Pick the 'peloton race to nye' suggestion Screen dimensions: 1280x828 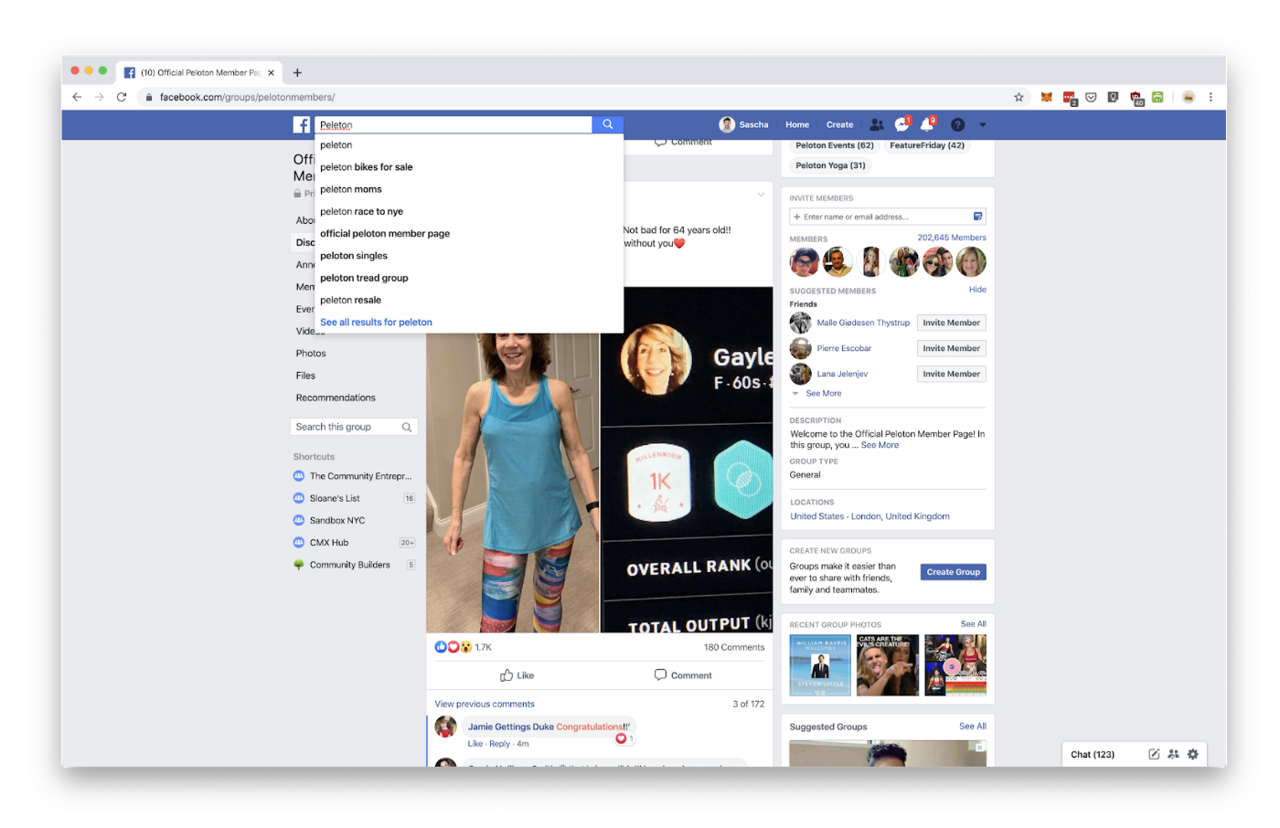click(x=469, y=211)
